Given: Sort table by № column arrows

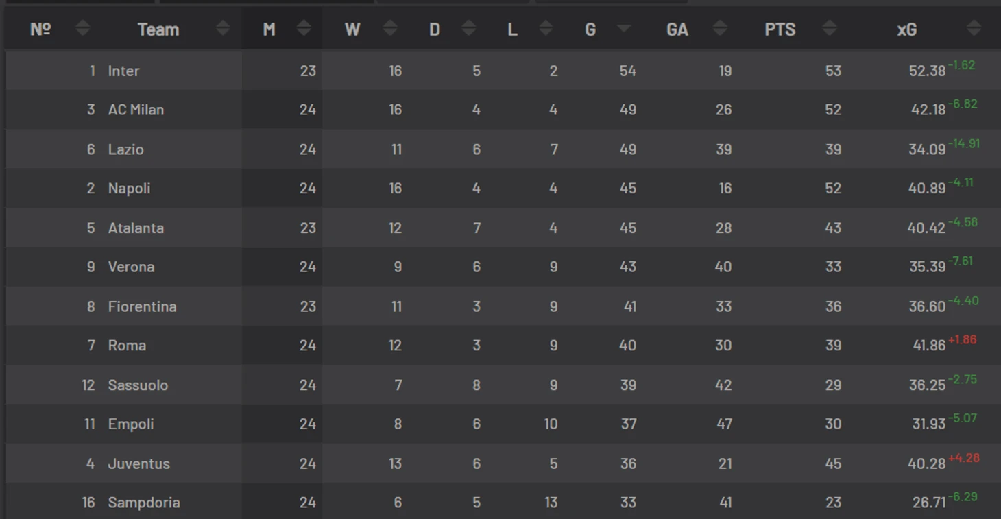Looking at the screenshot, I should [82, 28].
